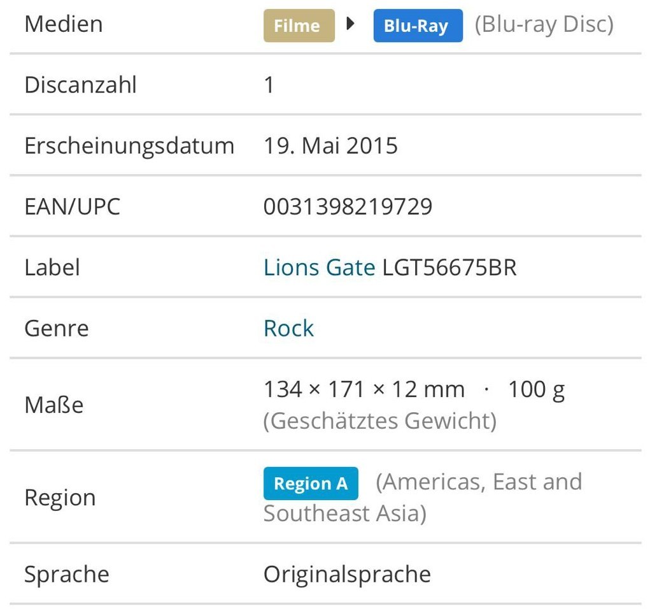
Task: Open the Lions Gate label link
Action: point(319,268)
